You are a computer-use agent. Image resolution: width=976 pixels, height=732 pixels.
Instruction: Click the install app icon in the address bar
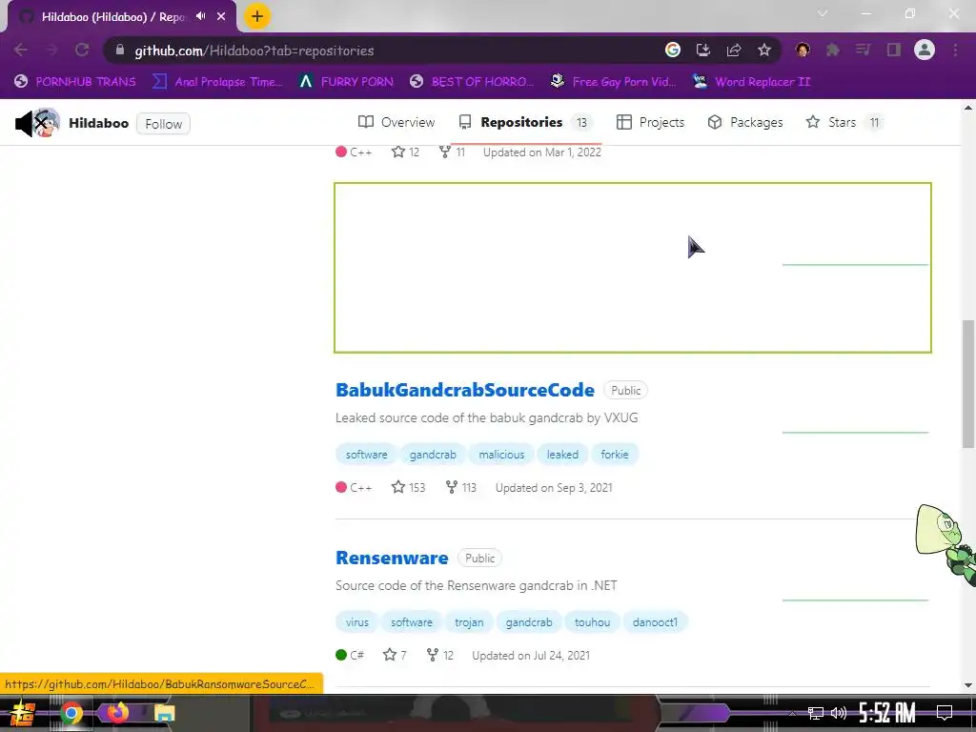(702, 50)
